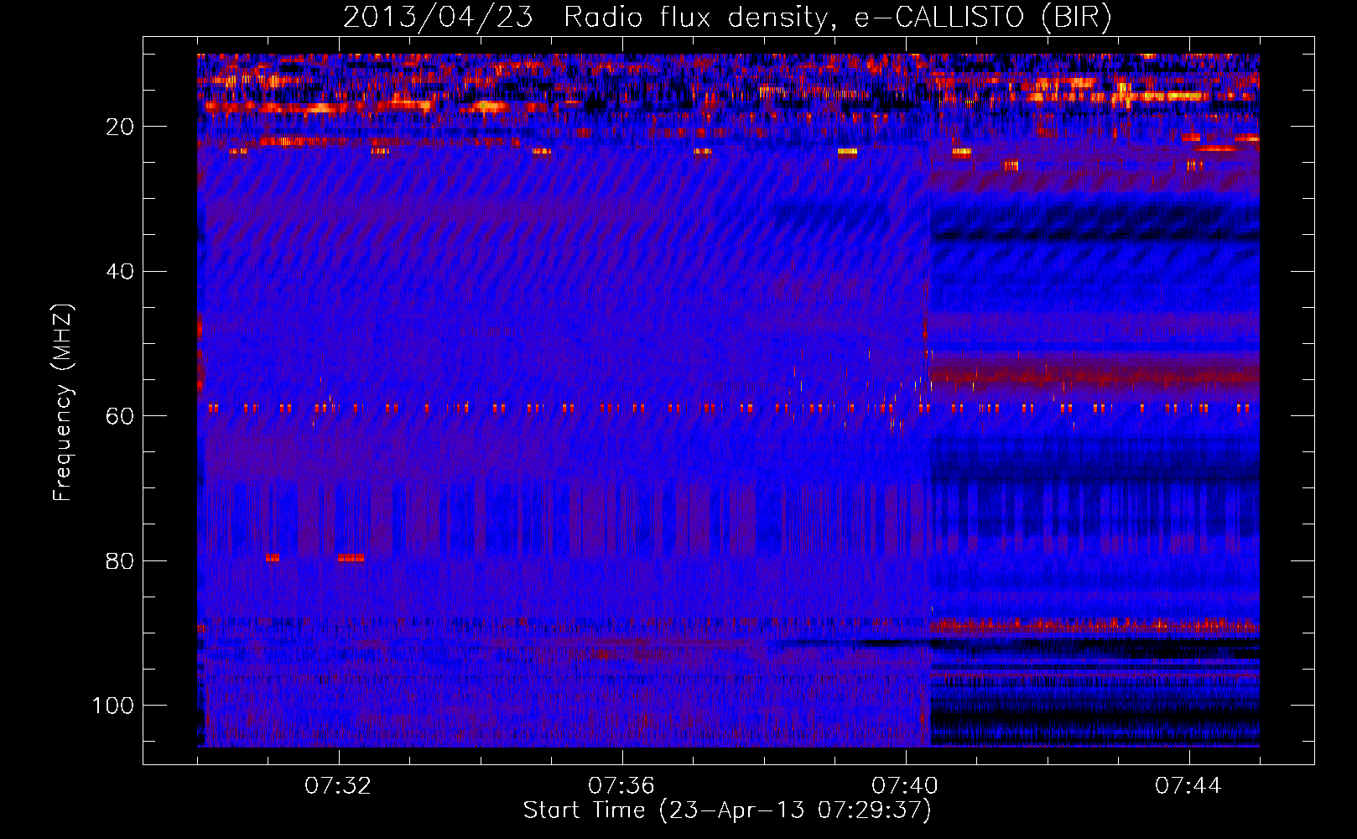Click the 60 frequency tick label
This screenshot has height=839, width=1357.
coord(120,416)
